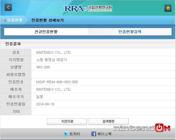This screenshot has width=176, height=140.
Task: Click the 기타 row label
Action: click(16, 112)
